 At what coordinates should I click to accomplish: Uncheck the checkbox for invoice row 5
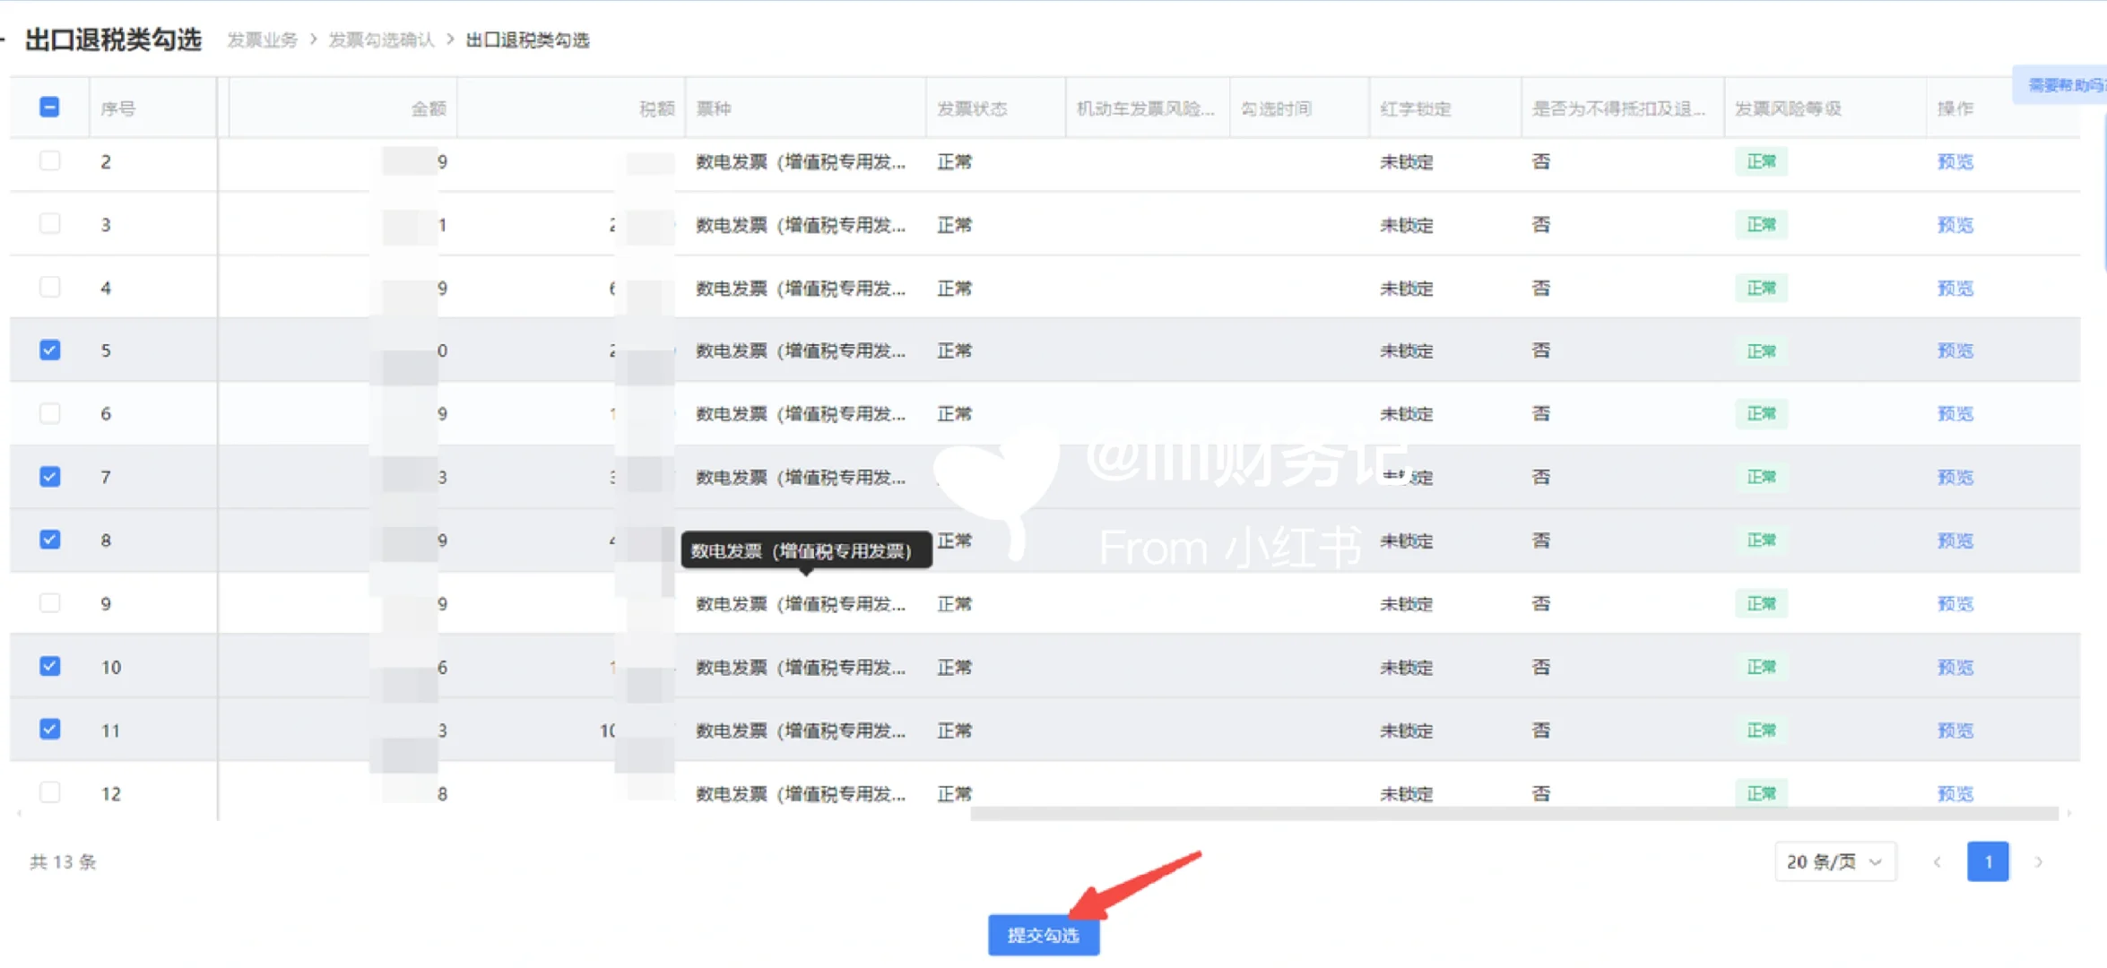49,350
